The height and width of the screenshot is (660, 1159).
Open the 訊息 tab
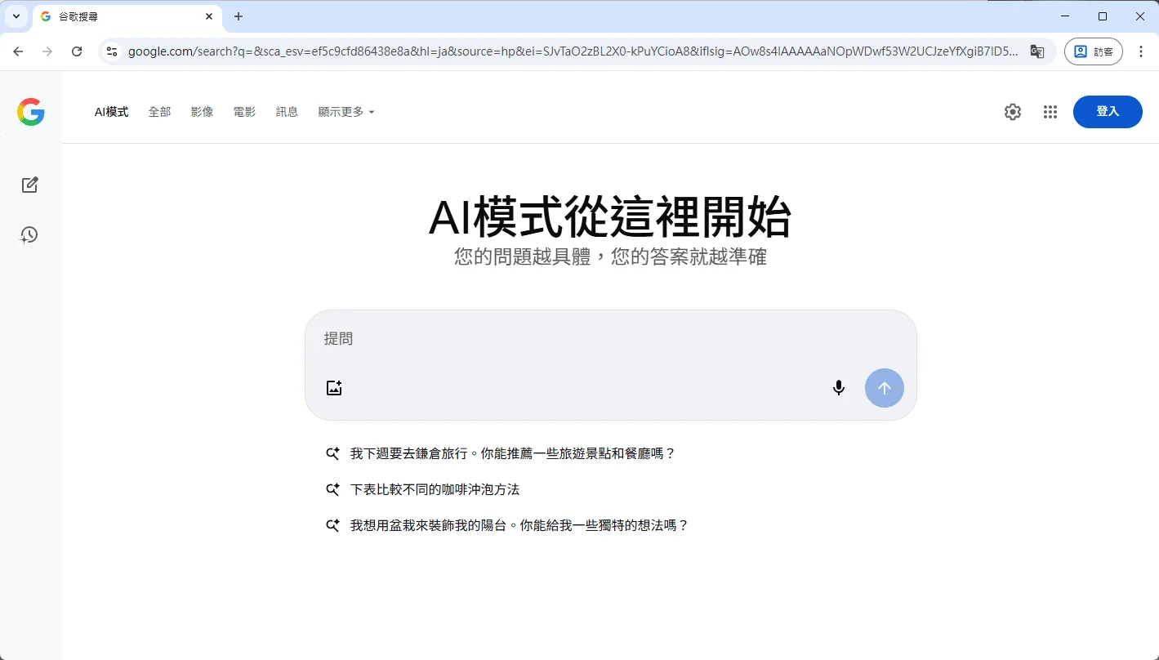[x=287, y=112]
